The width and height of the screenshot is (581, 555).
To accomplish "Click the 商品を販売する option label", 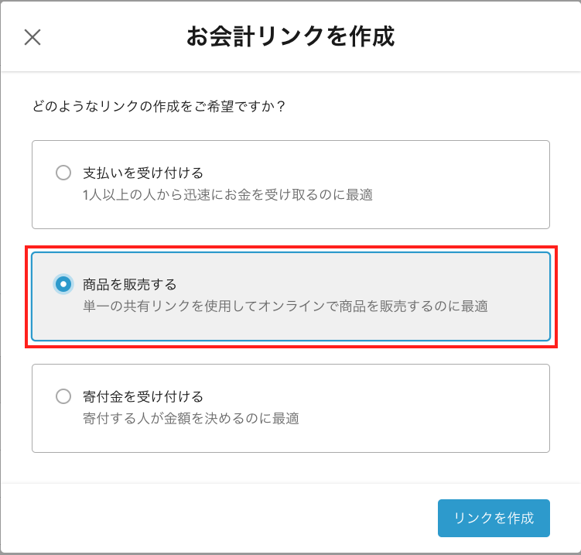I will click(130, 284).
